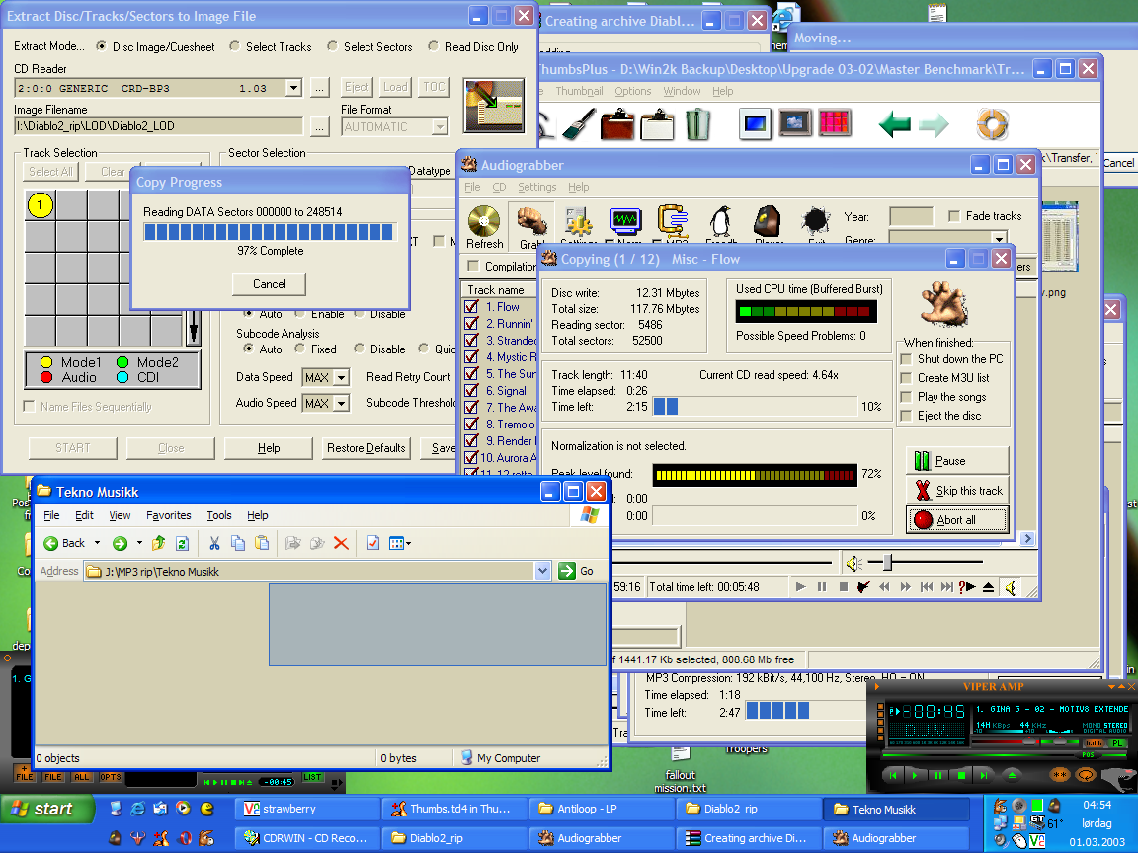
Task: Click the Properties checkmark icon in Tekno Musikk
Action: (373, 543)
